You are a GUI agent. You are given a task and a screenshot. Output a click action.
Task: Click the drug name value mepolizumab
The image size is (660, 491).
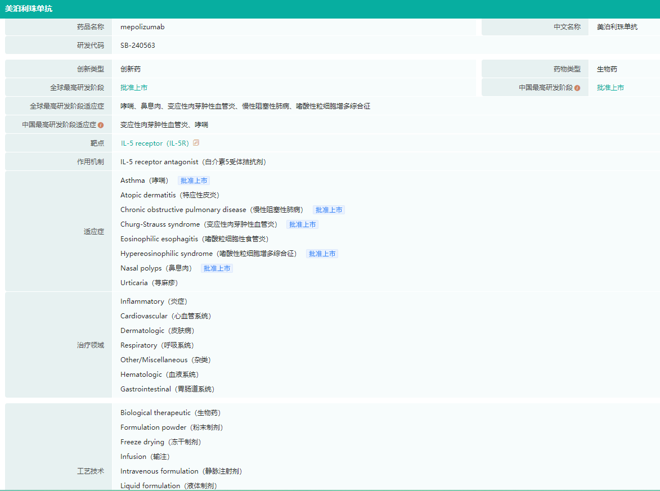point(142,27)
